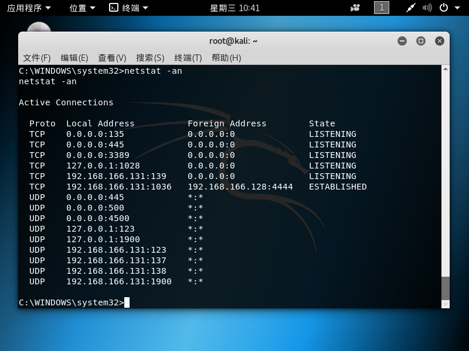
Task: Open the 文件(F) menu
Action: [37, 57]
